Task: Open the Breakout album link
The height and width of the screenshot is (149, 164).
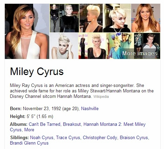Action: point(72,124)
